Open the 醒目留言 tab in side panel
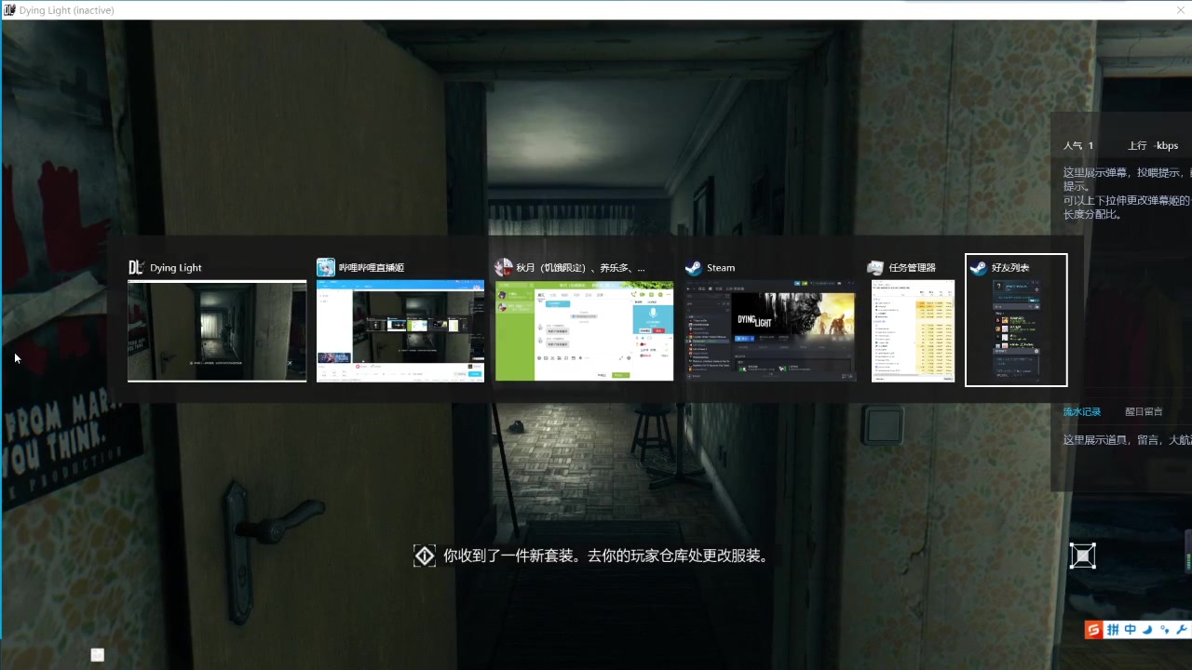The height and width of the screenshot is (670, 1192). click(1144, 411)
